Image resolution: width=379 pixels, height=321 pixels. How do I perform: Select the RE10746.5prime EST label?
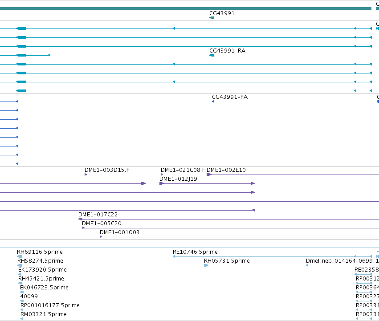pyautogui.click(x=196, y=252)
